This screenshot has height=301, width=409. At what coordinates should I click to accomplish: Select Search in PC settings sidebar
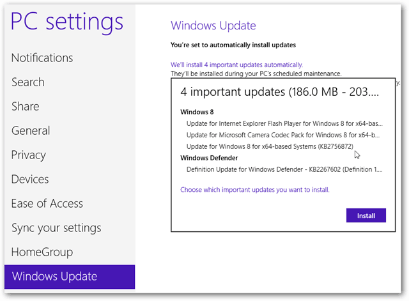click(28, 82)
